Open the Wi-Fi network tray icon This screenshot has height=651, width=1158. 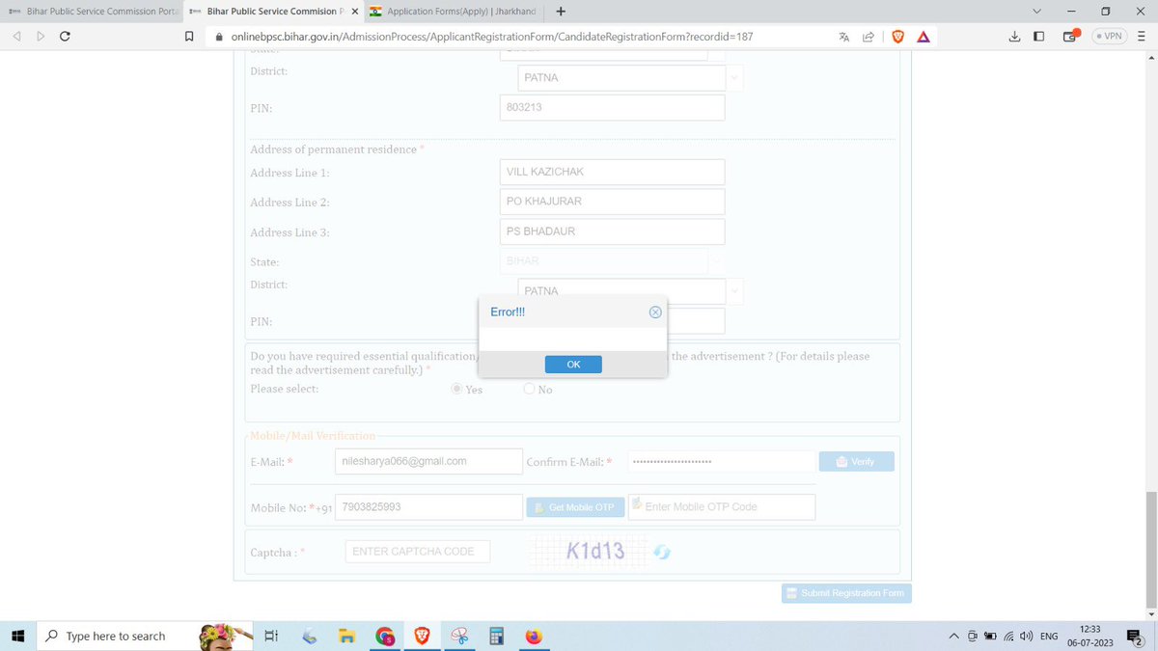pyautogui.click(x=1008, y=636)
